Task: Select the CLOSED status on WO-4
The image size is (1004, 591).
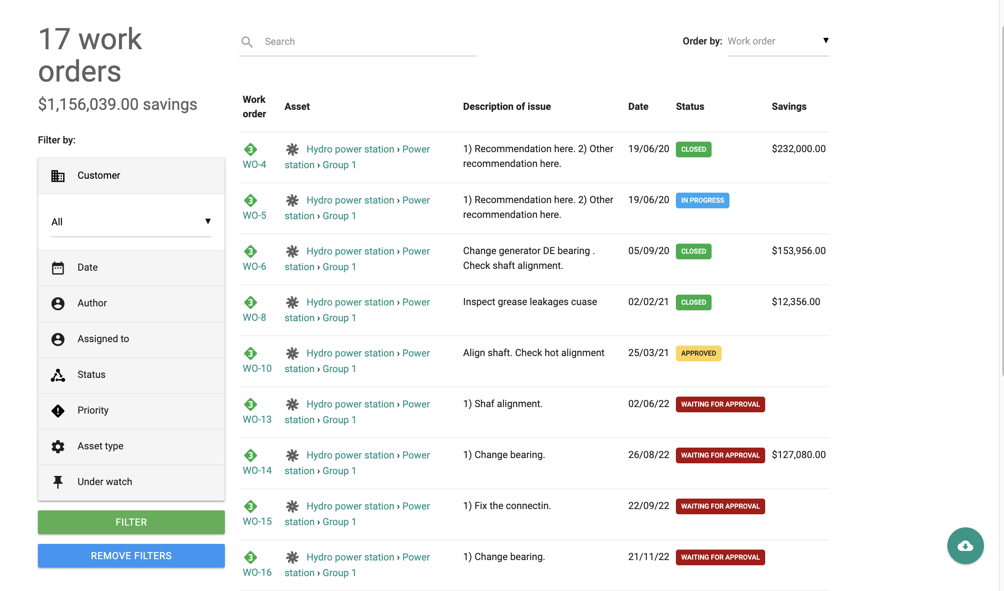Action: pos(693,149)
